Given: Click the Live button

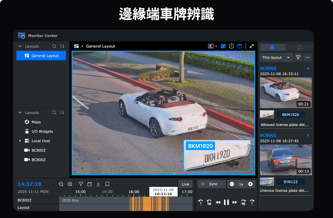Looking at the screenshot, I should point(185,184).
